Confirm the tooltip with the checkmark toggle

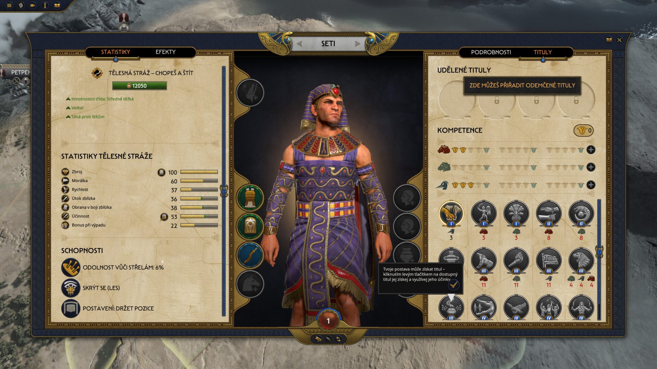click(x=454, y=284)
